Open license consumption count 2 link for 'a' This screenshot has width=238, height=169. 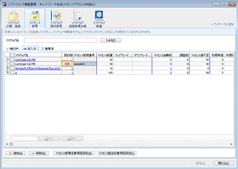171,73
